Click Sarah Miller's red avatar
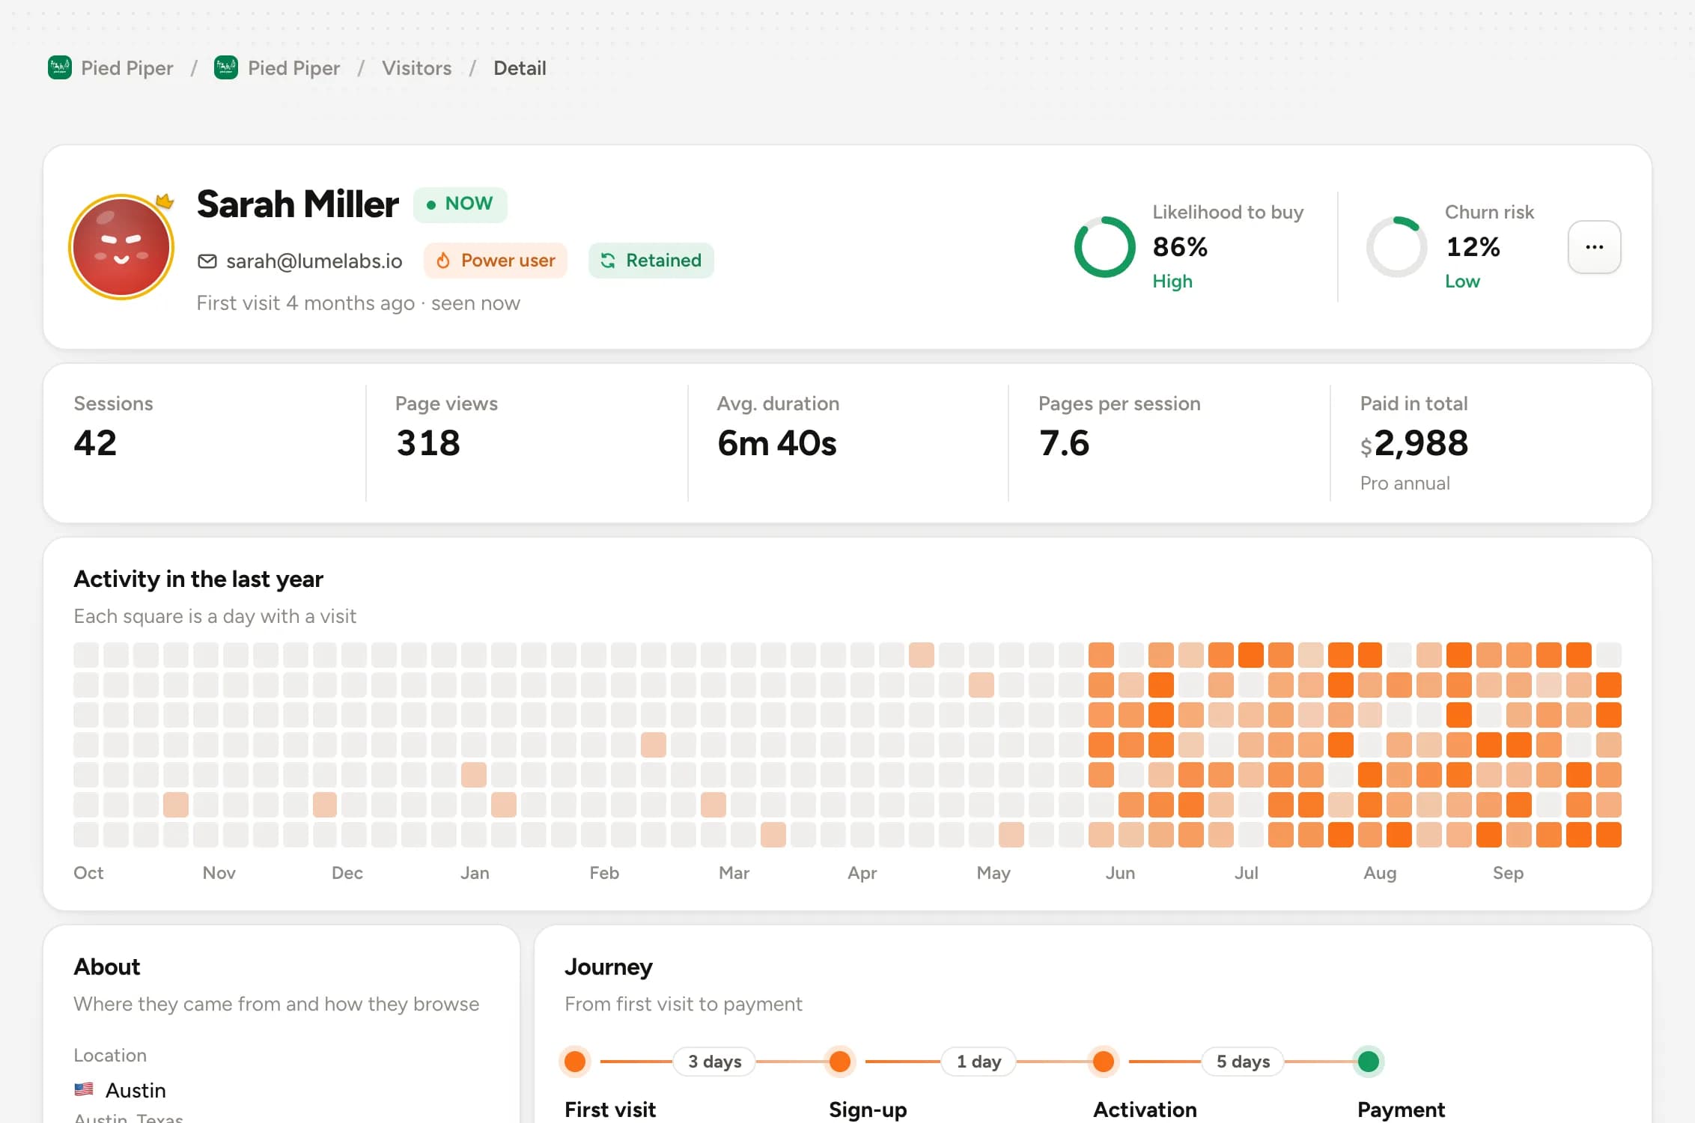 [121, 247]
